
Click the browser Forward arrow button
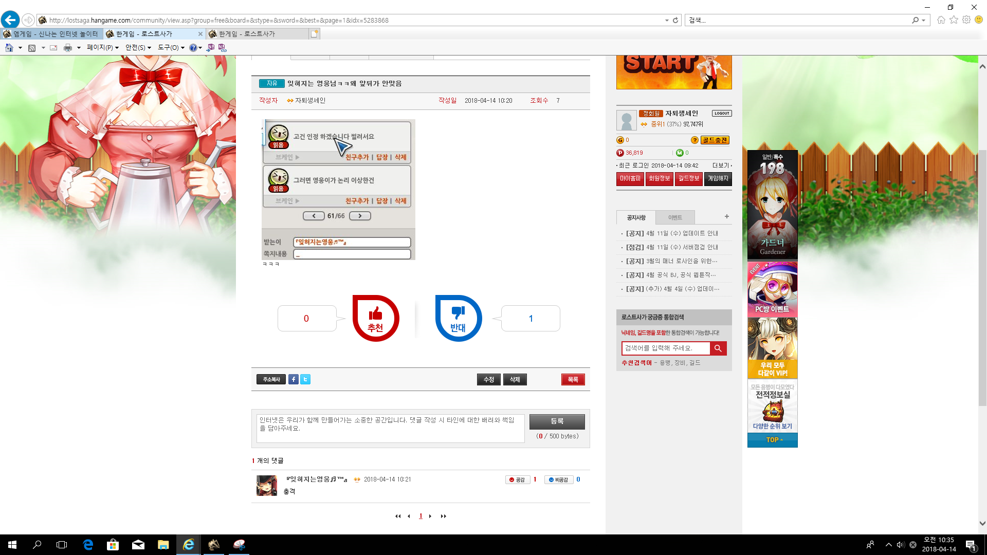coord(28,20)
